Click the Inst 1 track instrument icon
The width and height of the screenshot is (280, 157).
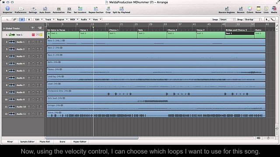click(x=12, y=34)
